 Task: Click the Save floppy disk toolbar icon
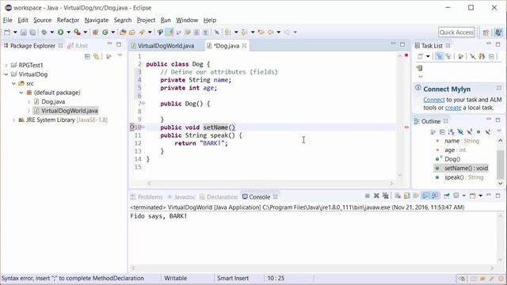tap(24, 32)
